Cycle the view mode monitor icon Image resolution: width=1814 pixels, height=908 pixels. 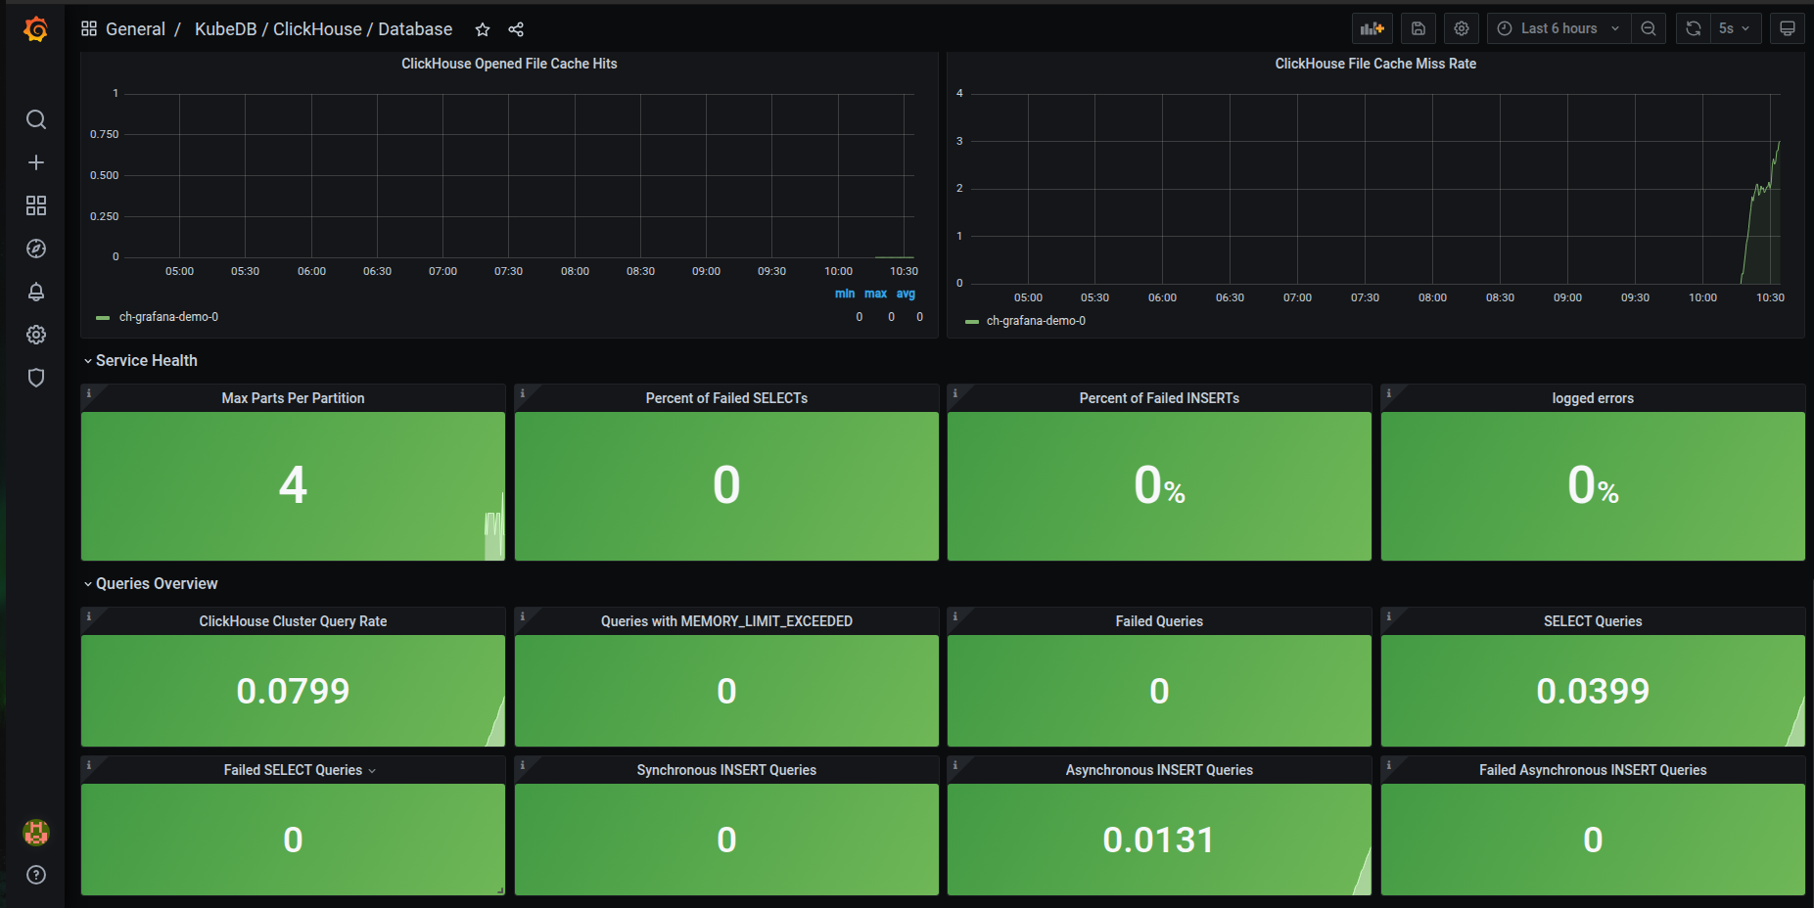(x=1788, y=28)
